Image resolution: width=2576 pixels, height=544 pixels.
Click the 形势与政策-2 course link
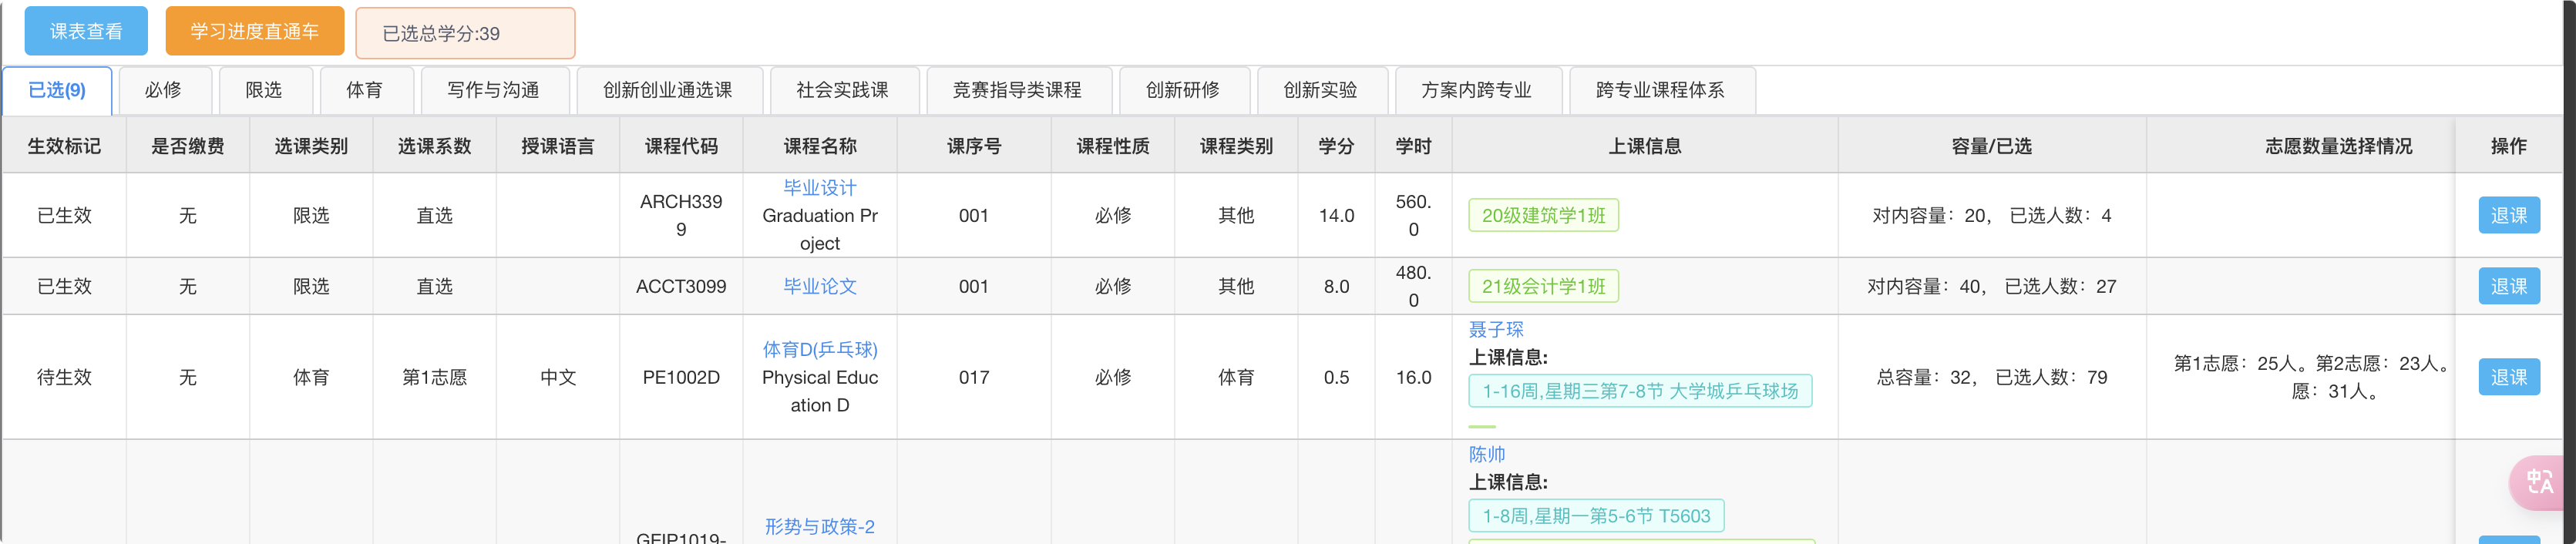(819, 527)
